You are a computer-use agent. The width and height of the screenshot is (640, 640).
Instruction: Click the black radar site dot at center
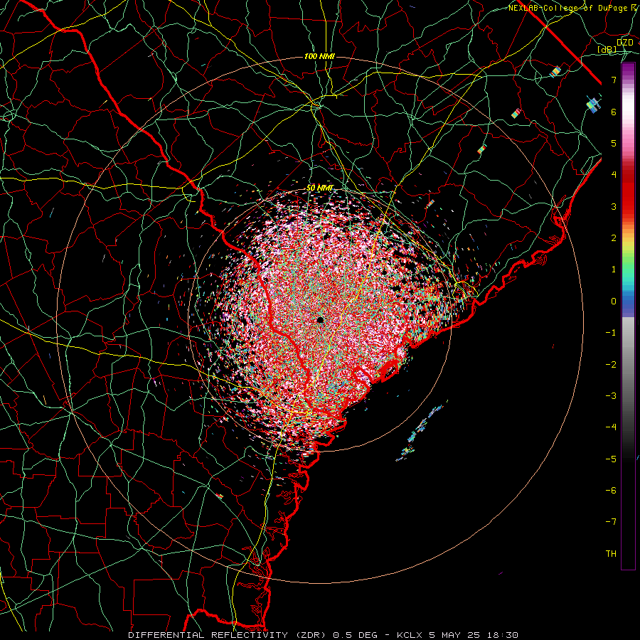tap(321, 319)
